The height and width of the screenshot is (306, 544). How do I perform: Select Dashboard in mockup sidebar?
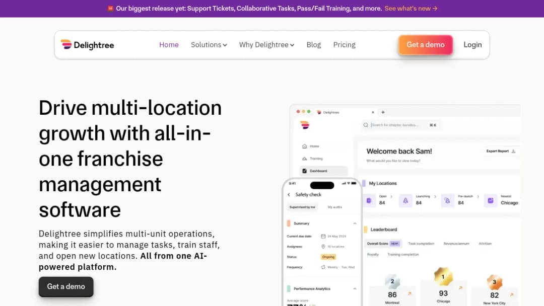(323, 171)
